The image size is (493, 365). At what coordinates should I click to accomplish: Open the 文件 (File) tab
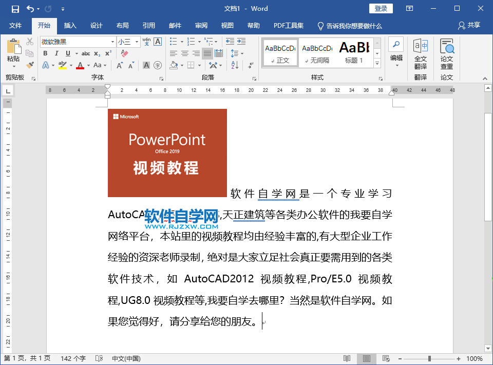click(15, 26)
